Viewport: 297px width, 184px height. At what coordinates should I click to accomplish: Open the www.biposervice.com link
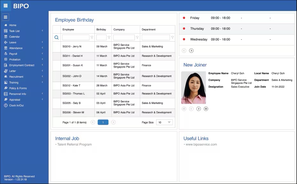click(201, 144)
